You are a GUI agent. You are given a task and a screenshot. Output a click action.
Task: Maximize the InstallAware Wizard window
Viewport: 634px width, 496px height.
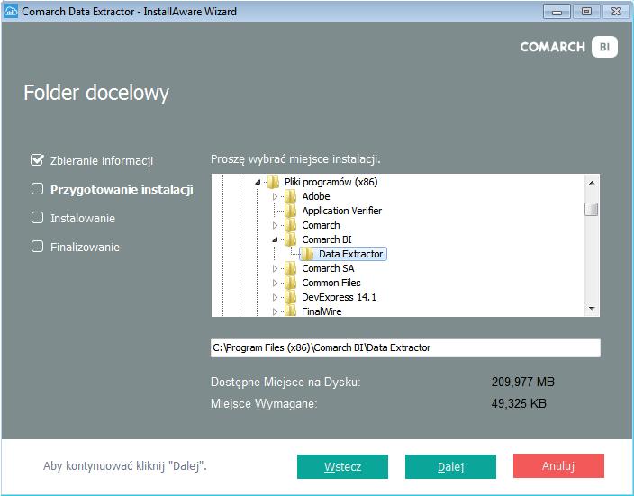point(586,12)
